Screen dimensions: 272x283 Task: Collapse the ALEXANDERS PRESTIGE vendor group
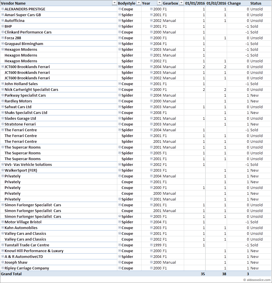[x=3, y=9]
